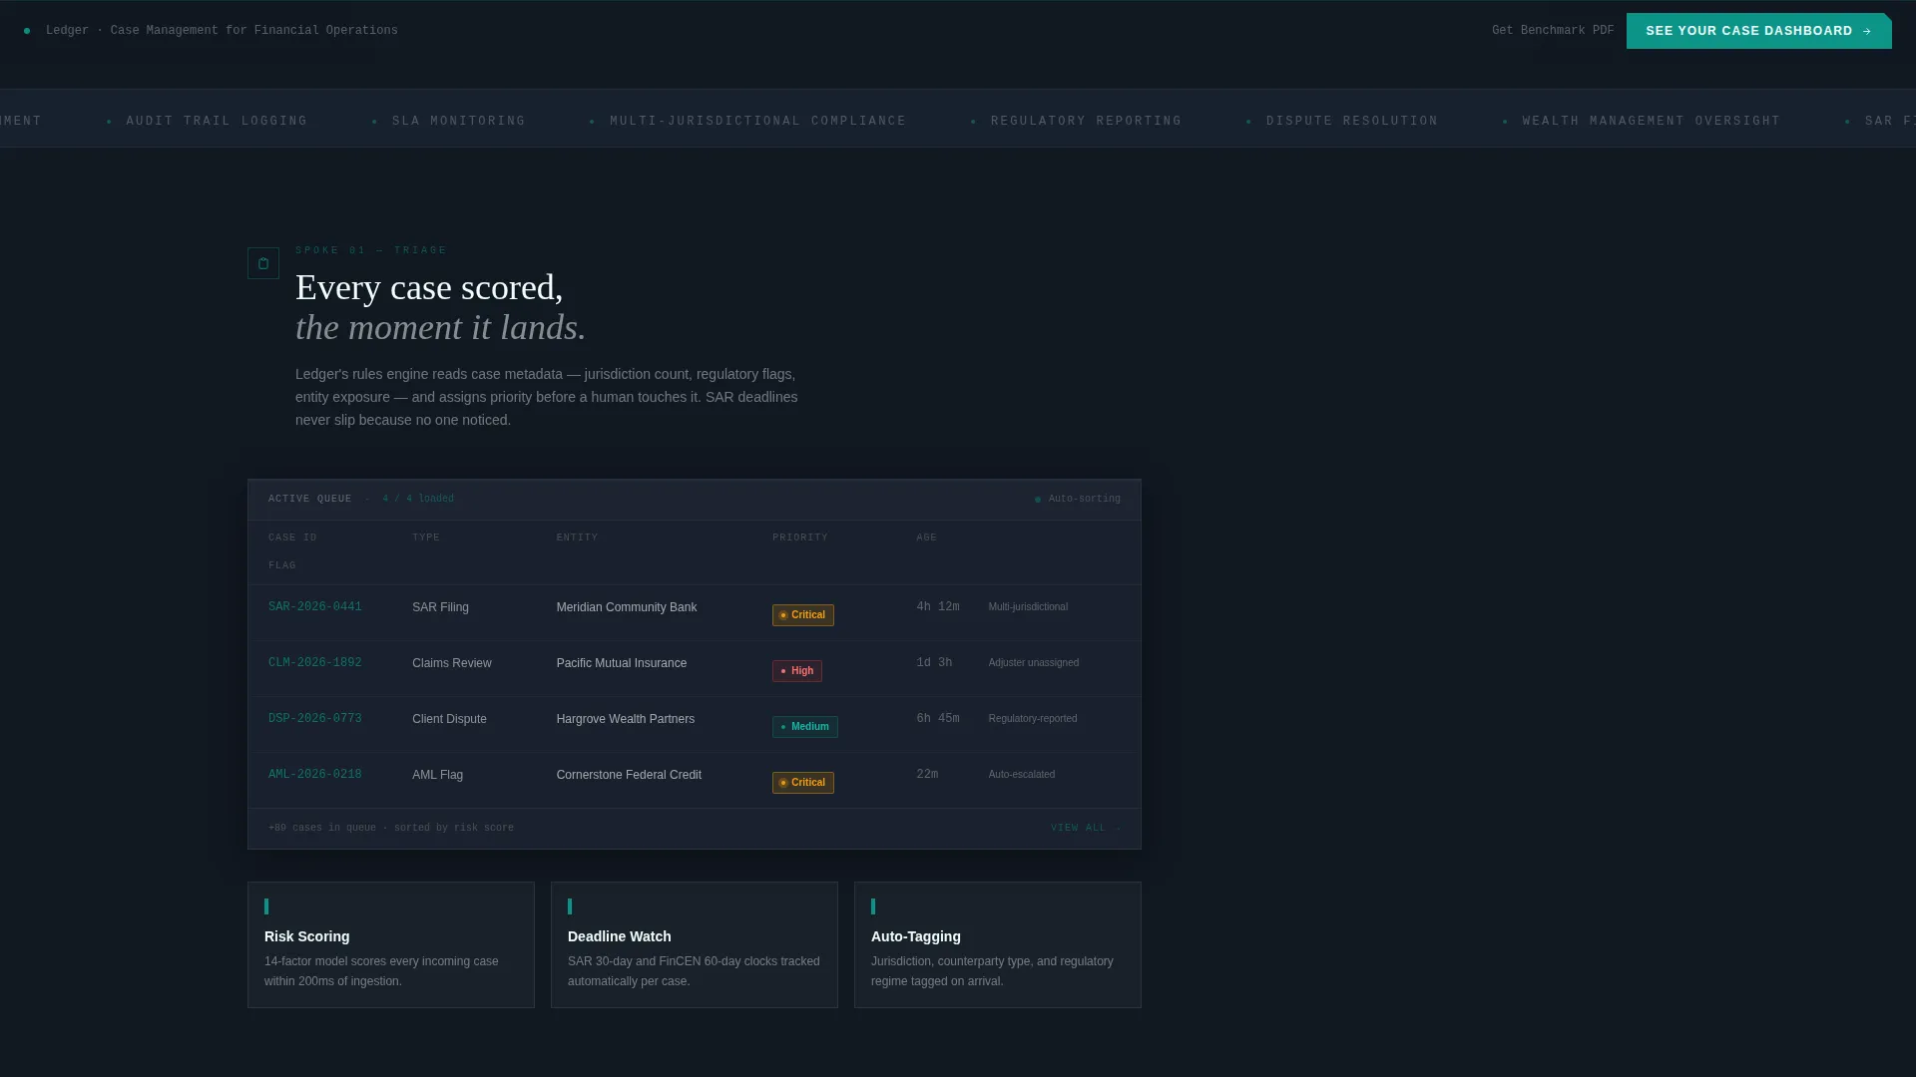
Task: Click the Age column header
Action: pos(927,538)
